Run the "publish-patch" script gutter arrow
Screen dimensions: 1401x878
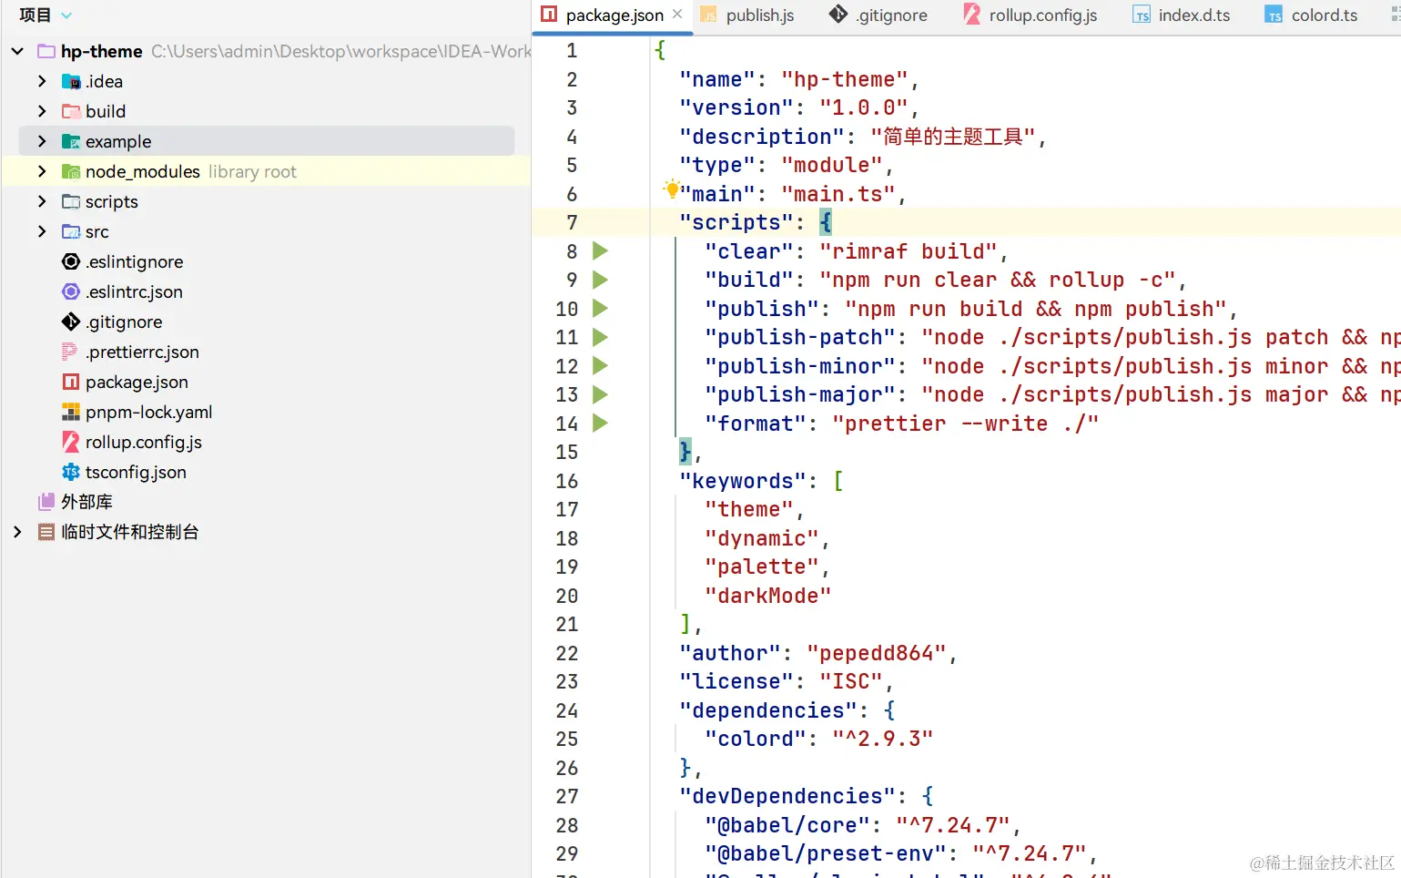tap(600, 337)
